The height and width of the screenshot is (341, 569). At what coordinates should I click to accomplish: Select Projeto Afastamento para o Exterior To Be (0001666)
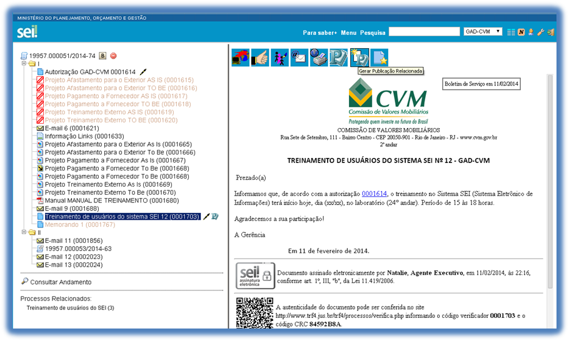[x=120, y=152]
